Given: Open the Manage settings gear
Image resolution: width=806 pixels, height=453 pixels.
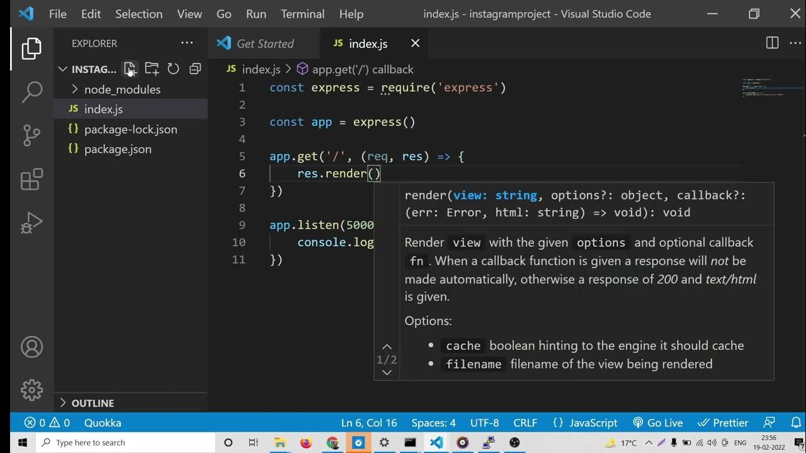Looking at the screenshot, I should pos(31,390).
